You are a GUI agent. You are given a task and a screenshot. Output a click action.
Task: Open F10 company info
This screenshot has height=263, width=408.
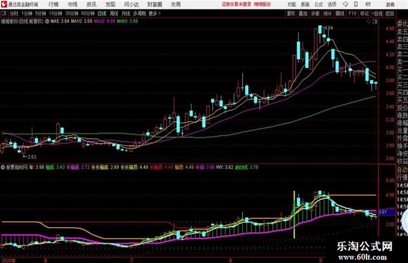(x=352, y=13)
